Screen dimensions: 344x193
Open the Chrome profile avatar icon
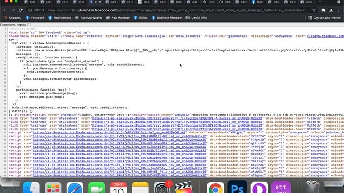pos(331,10)
